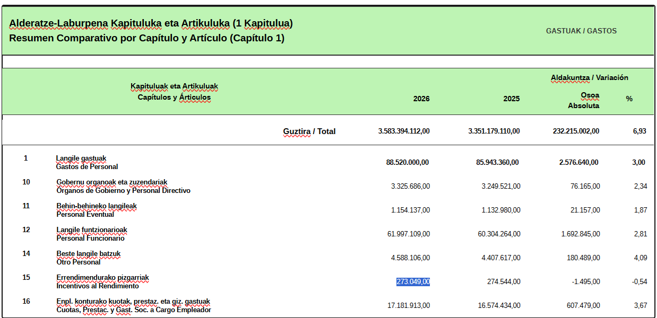Select value 180.489,00

(584, 258)
